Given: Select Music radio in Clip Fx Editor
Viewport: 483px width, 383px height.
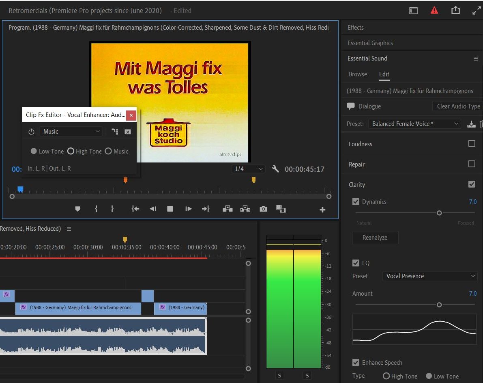Looking at the screenshot, I should (x=108, y=151).
